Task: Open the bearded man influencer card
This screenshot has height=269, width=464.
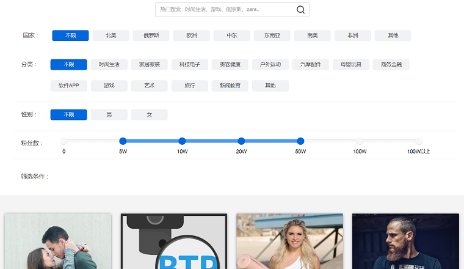Action: [x=406, y=241]
